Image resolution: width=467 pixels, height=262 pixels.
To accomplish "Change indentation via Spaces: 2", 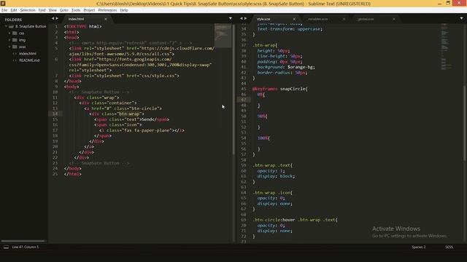I will 418,247.
